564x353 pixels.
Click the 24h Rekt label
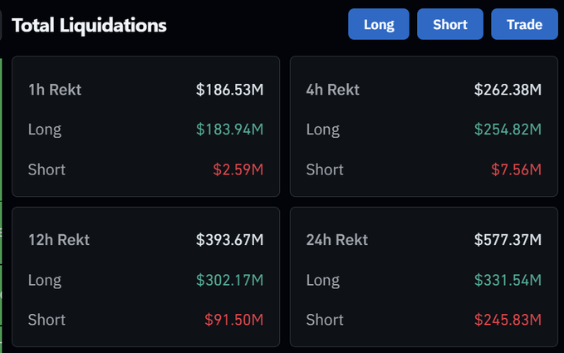click(x=337, y=240)
